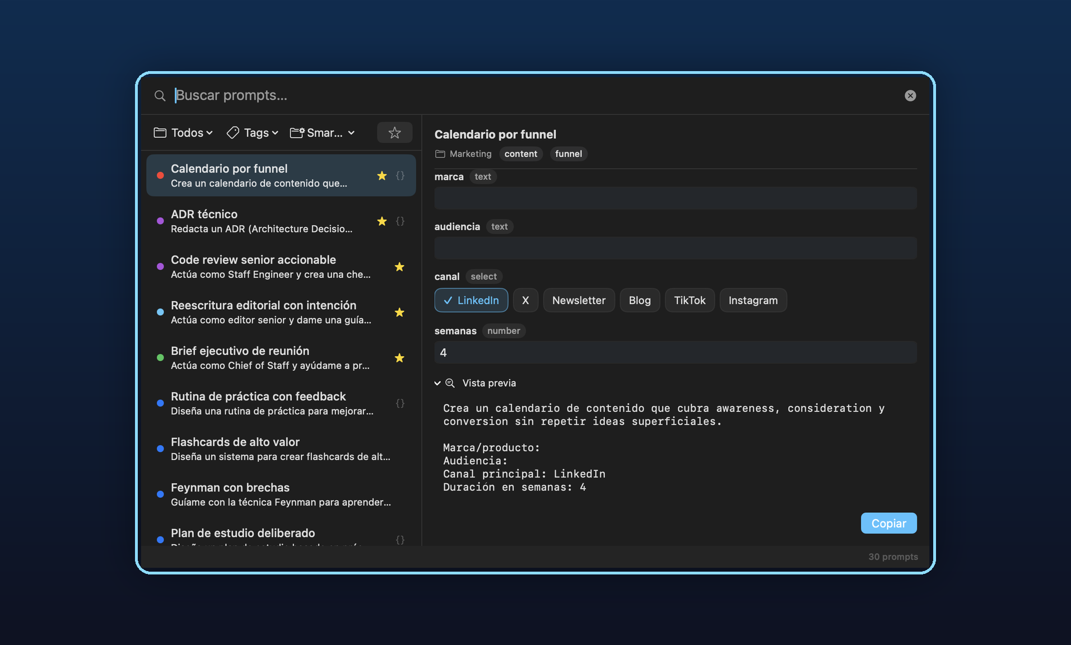Screen dimensions: 1071x645
Task: Click the Marketing folder icon
Action: click(x=440, y=154)
